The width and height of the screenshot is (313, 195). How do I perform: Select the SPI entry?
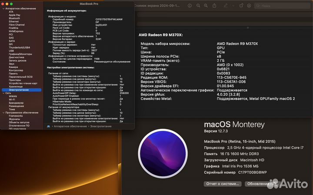tap(10, 44)
